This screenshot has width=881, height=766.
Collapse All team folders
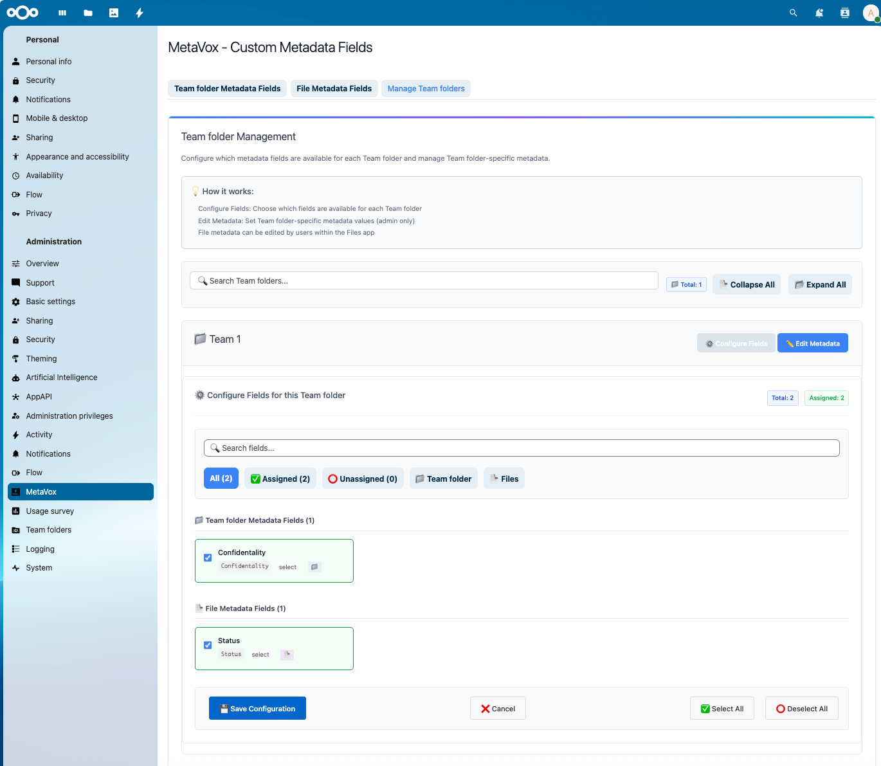click(747, 284)
